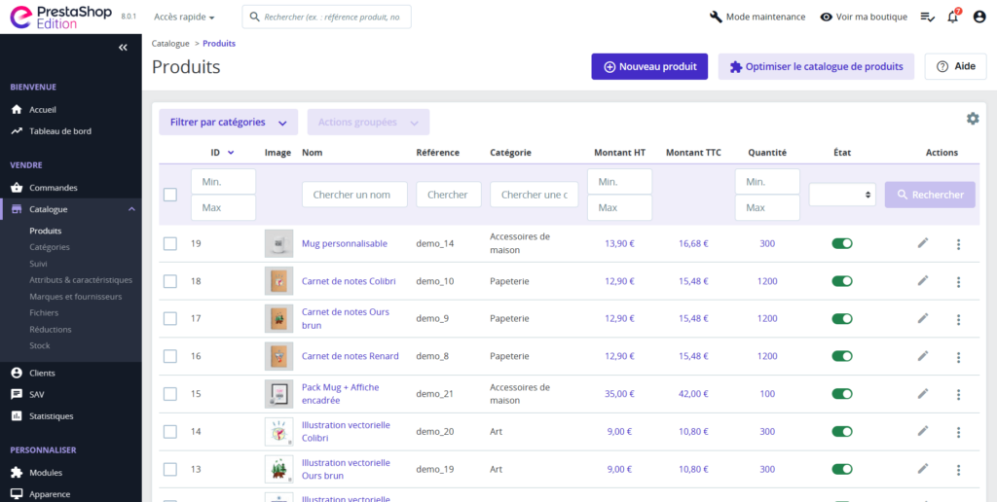This screenshot has width=997, height=502.
Task: Go to Attributs & caractéristiques submenu
Action: 81,280
